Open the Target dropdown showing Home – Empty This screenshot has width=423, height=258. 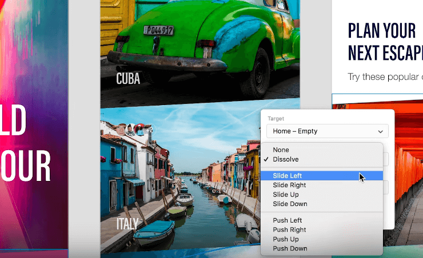(327, 131)
